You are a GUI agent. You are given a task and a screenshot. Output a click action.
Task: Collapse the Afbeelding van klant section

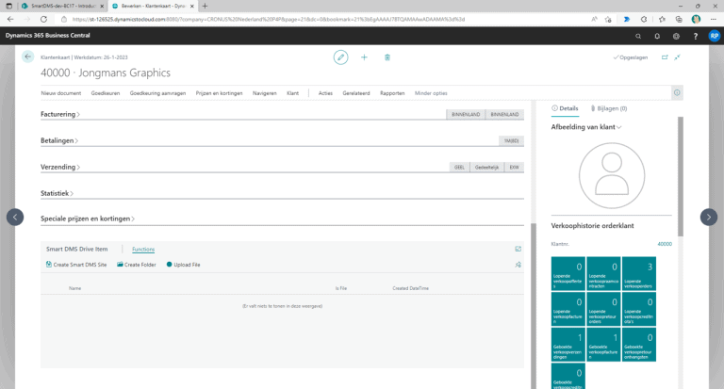point(586,126)
